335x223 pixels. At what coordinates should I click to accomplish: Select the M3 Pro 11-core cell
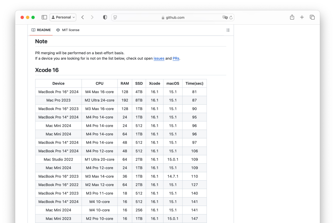click(99, 193)
